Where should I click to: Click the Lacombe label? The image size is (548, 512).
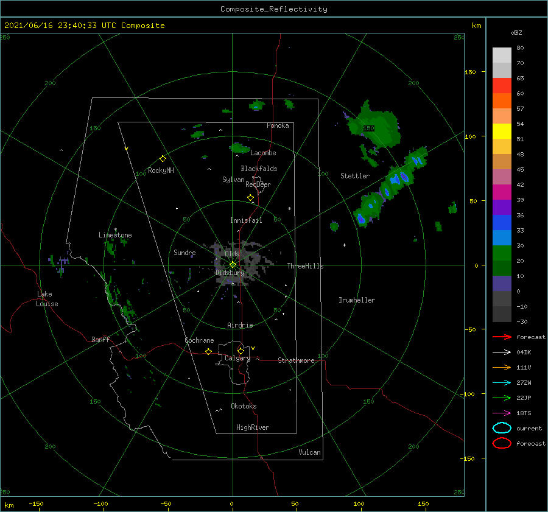(x=263, y=153)
